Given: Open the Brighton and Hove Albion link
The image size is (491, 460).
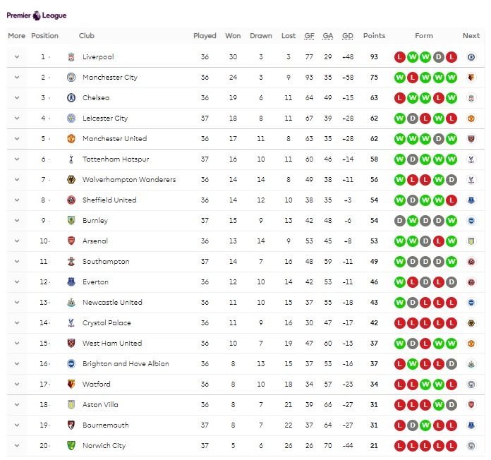Looking at the screenshot, I should pyautogui.click(x=126, y=364).
